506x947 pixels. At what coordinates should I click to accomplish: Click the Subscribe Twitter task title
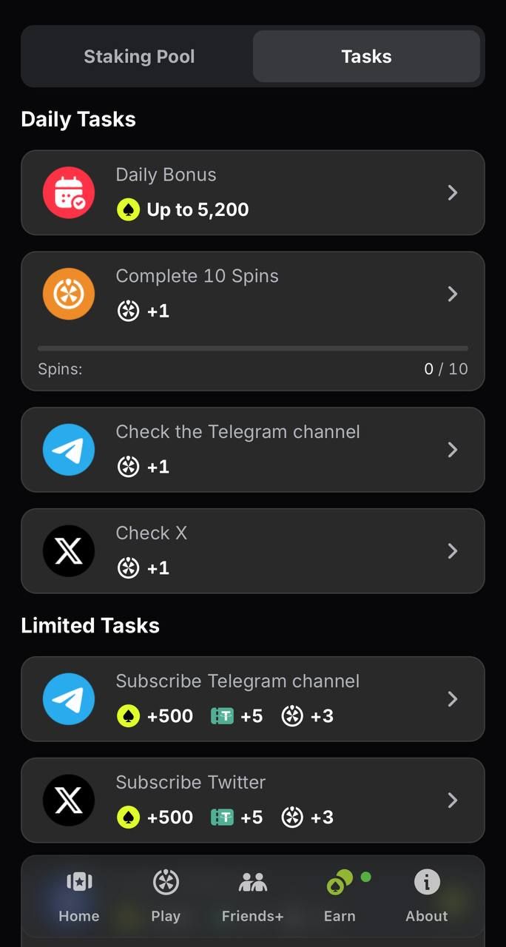[191, 782]
